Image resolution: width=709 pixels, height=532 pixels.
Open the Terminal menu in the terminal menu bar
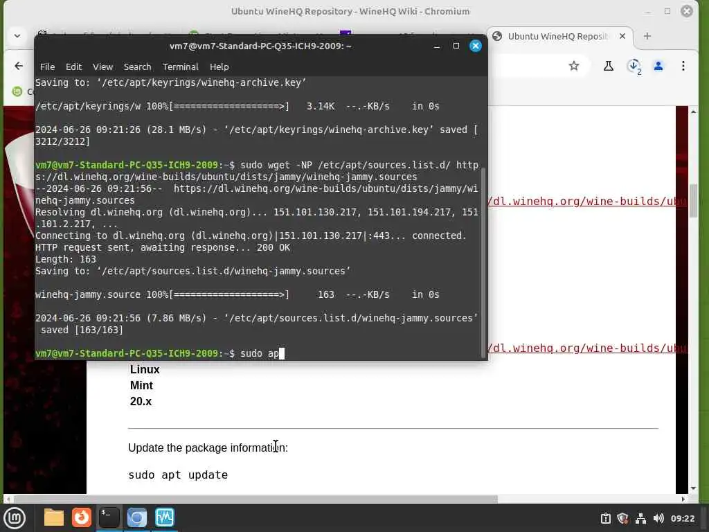click(x=181, y=67)
